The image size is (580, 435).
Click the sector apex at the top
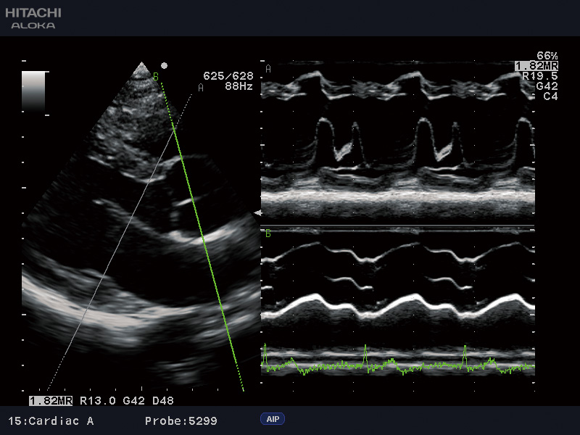click(141, 65)
